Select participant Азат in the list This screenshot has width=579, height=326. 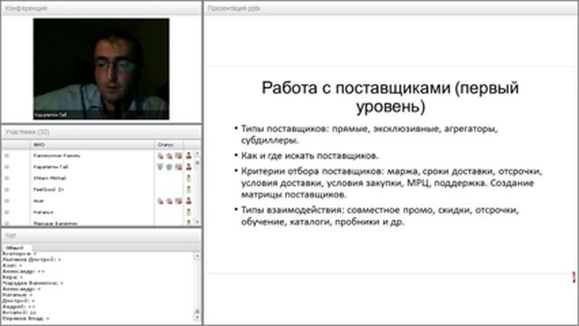pyautogui.click(x=38, y=201)
